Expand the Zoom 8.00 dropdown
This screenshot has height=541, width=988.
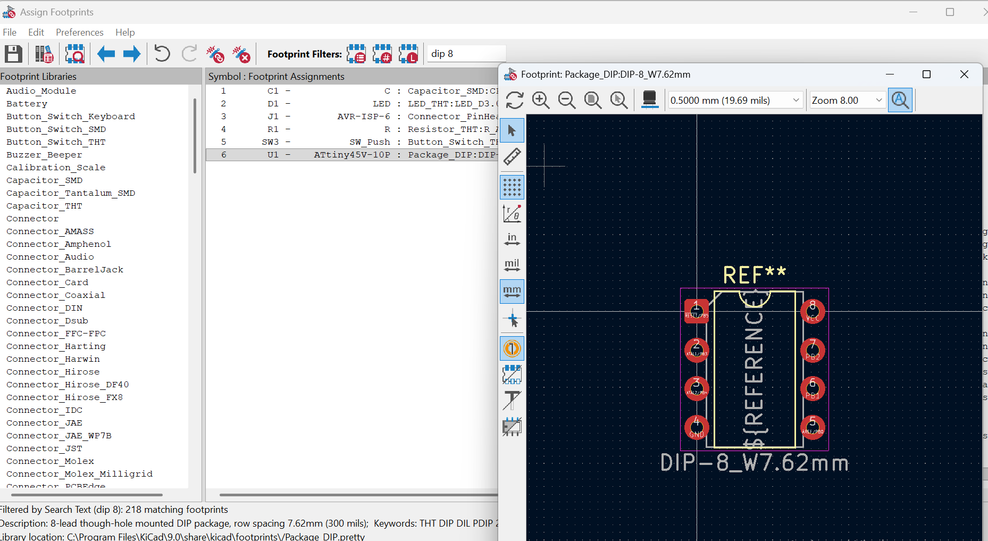tap(847, 100)
